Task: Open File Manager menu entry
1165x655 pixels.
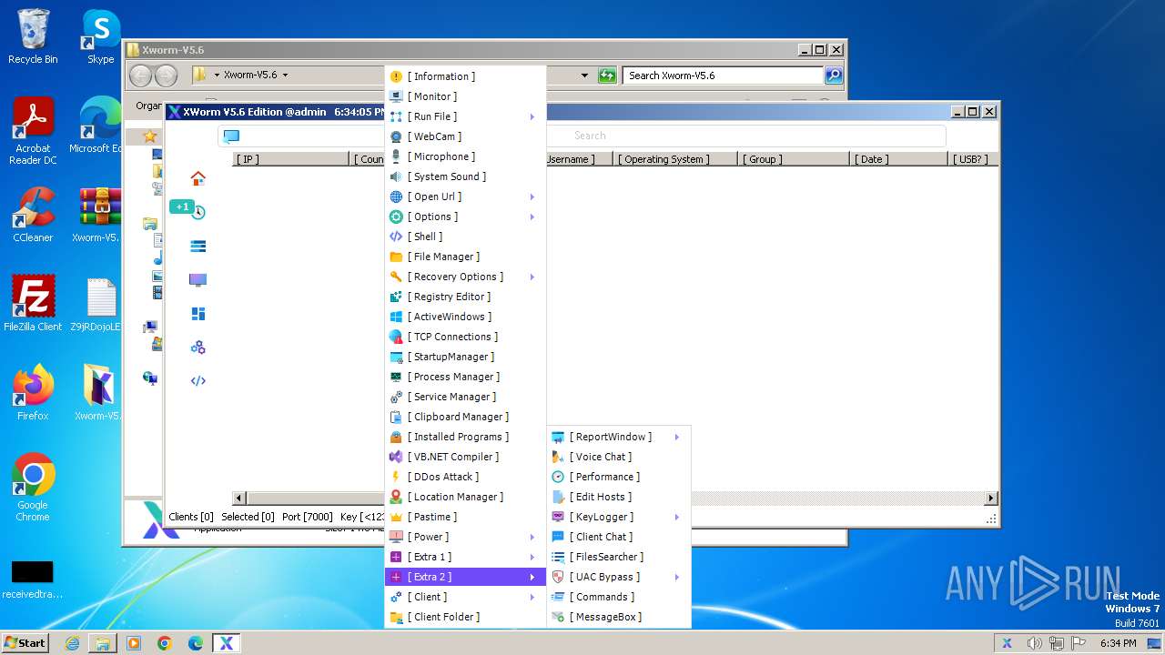Action: coord(465,257)
